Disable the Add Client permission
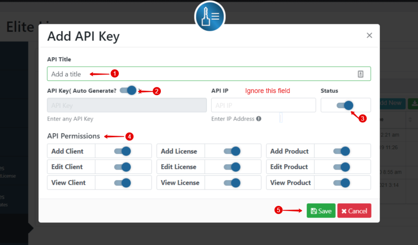Image resolution: width=418 pixels, height=245 pixels. coord(123,151)
